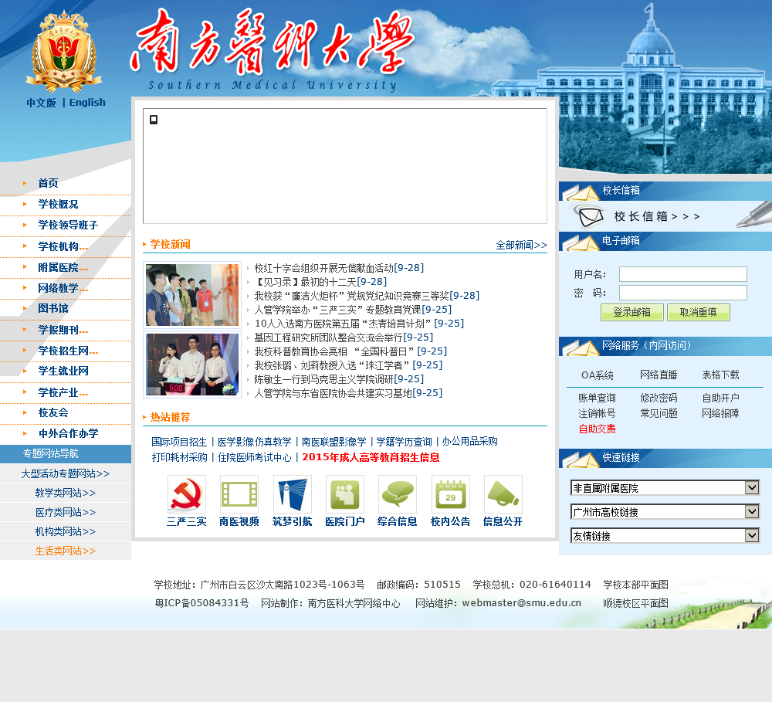Screen dimensions: 772x702
Task: Open the blood donation news photo thumbnail
Action: click(x=192, y=294)
